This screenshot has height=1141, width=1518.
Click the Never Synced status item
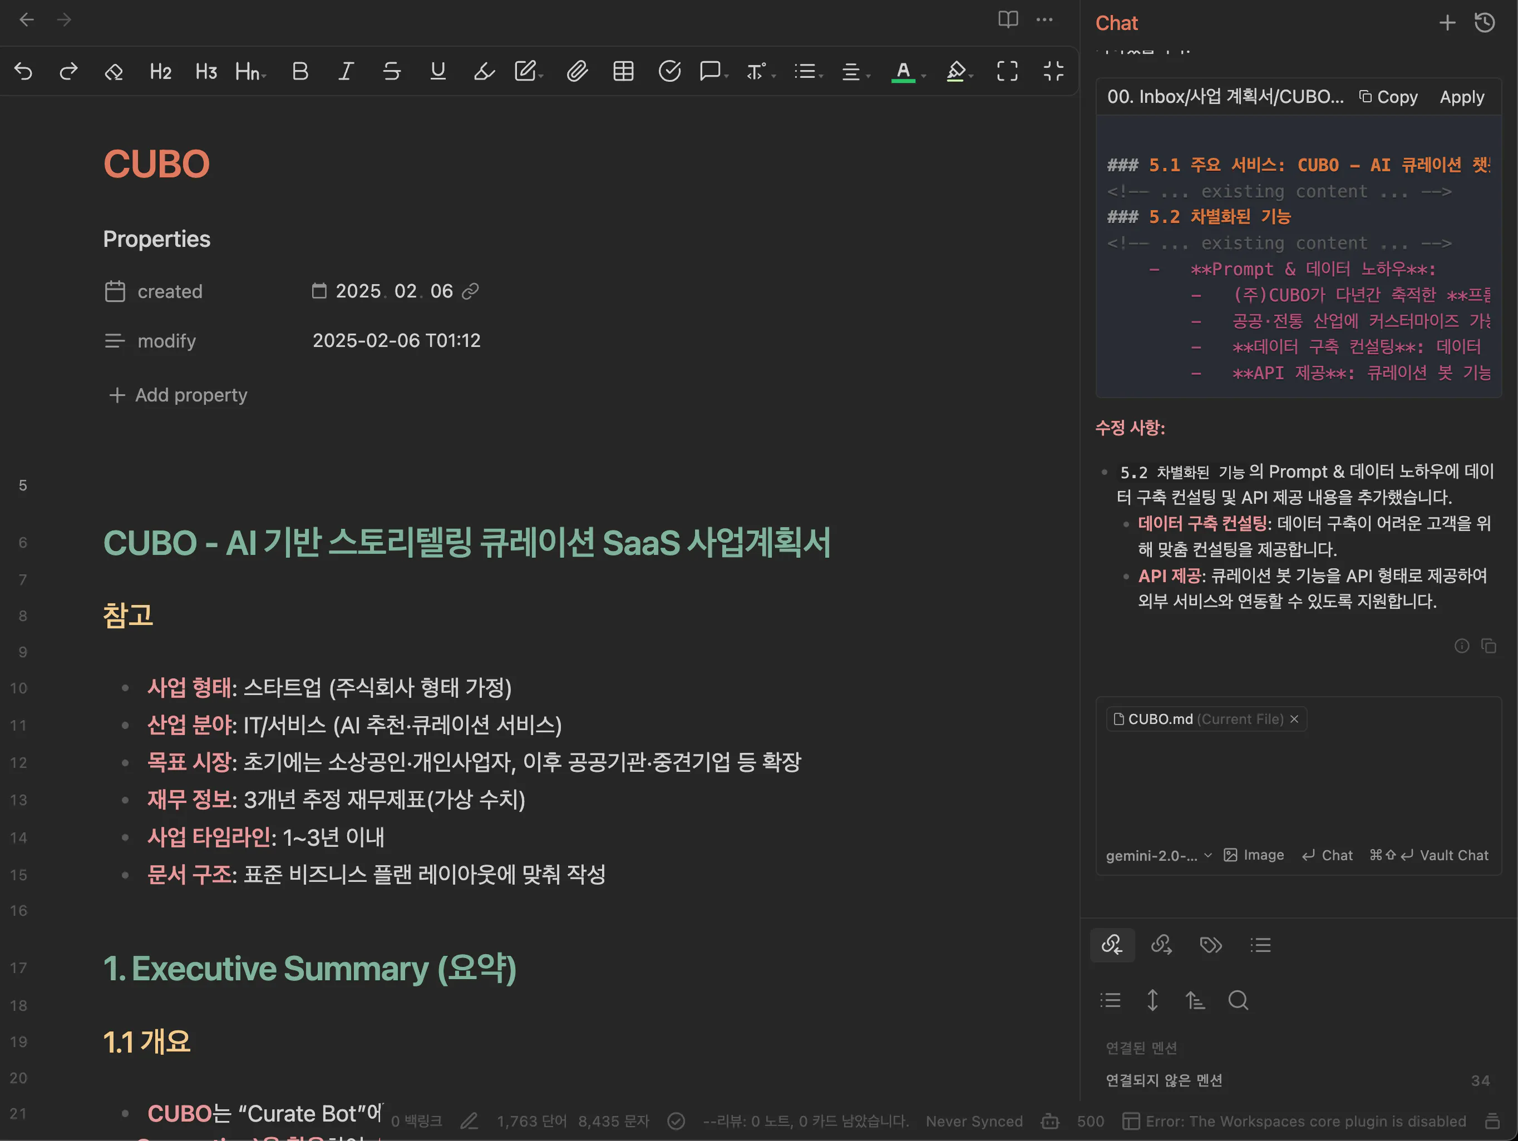pos(974,1121)
